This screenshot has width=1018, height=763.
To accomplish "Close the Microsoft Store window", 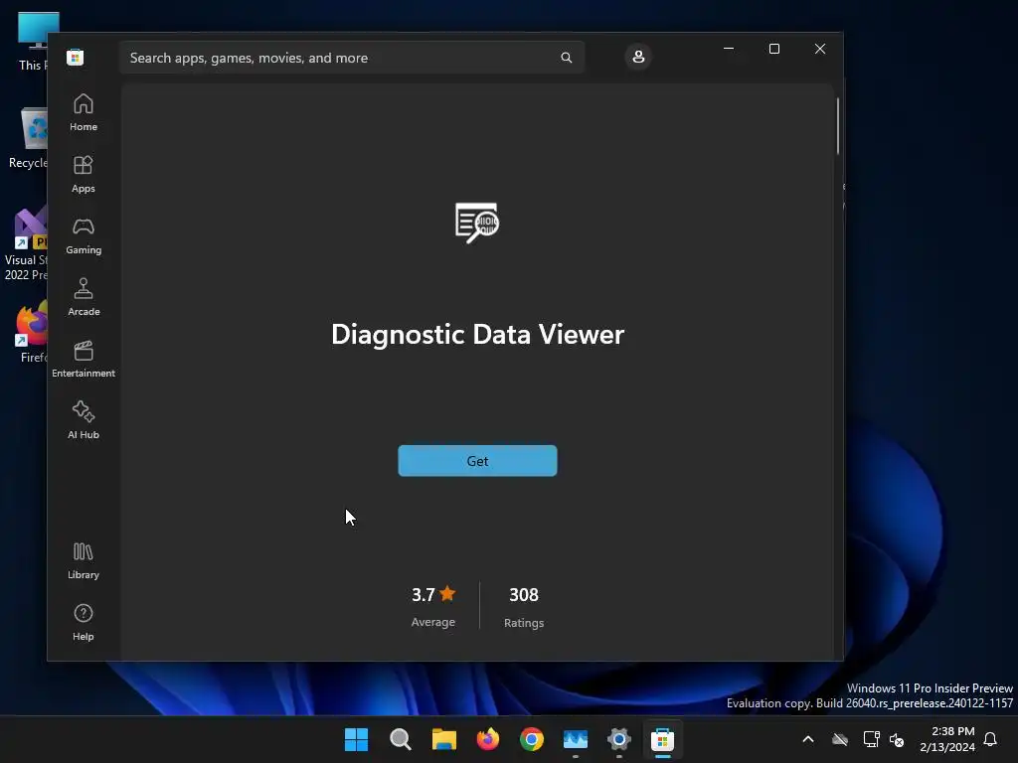I will [820, 49].
